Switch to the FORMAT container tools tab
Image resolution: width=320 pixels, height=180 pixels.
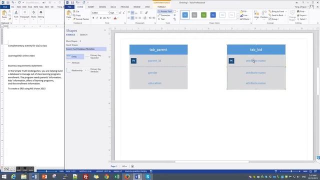pos(161,7)
